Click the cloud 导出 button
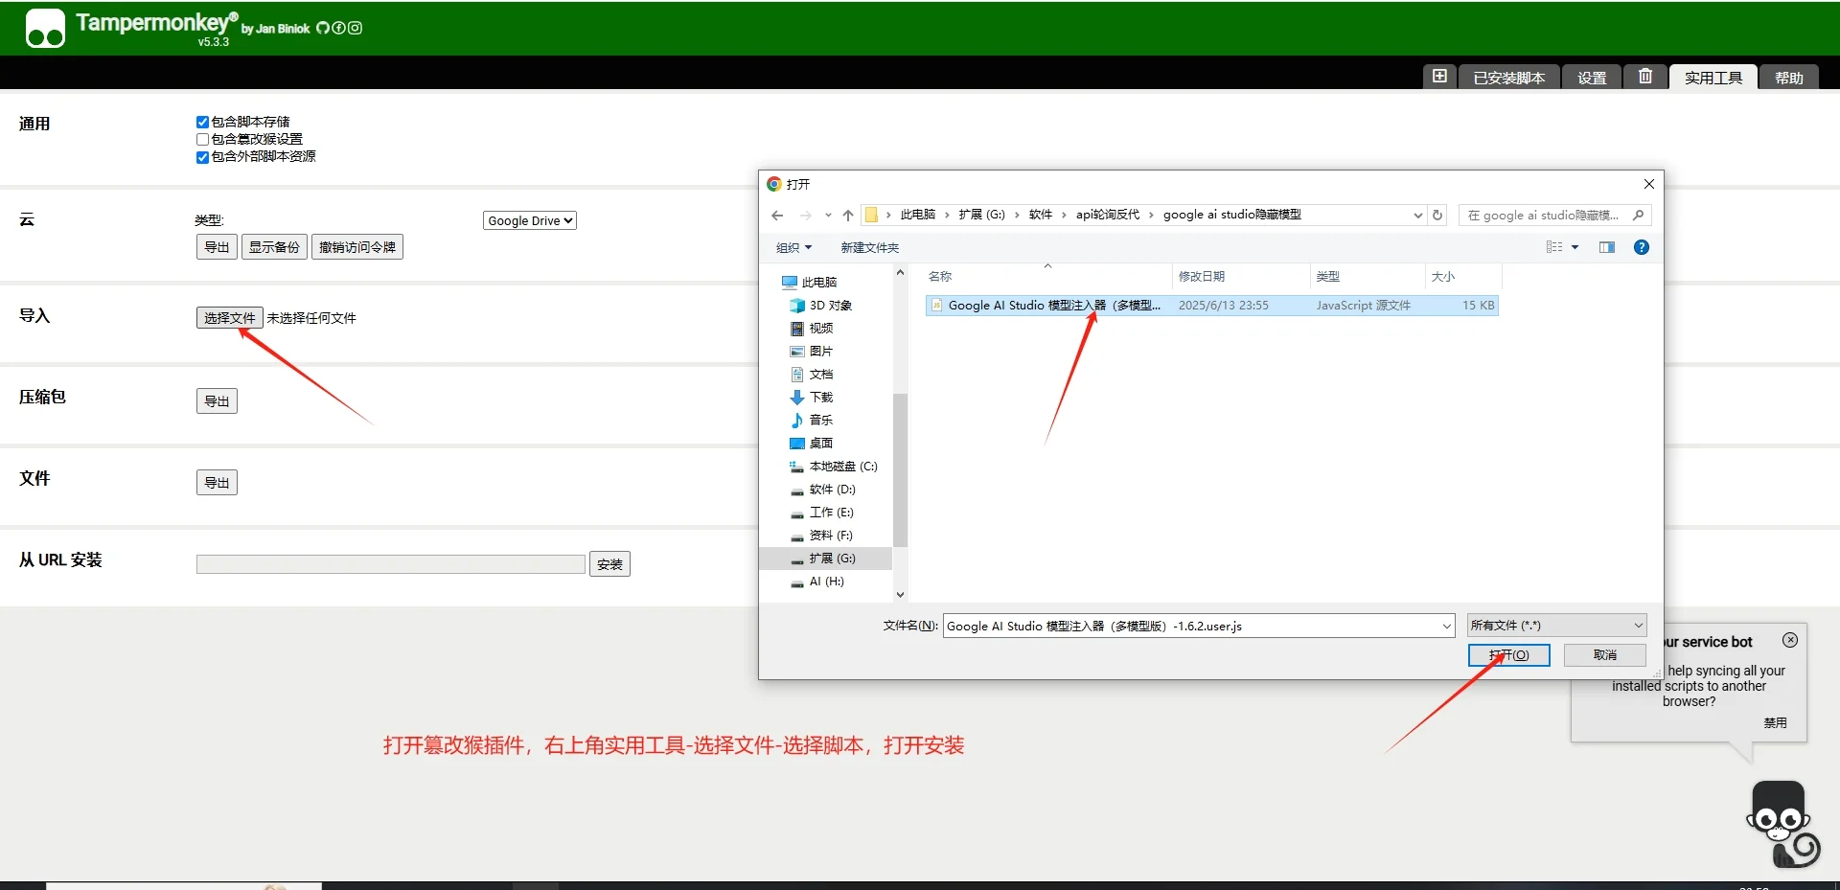This screenshot has height=890, width=1840. coord(217,247)
